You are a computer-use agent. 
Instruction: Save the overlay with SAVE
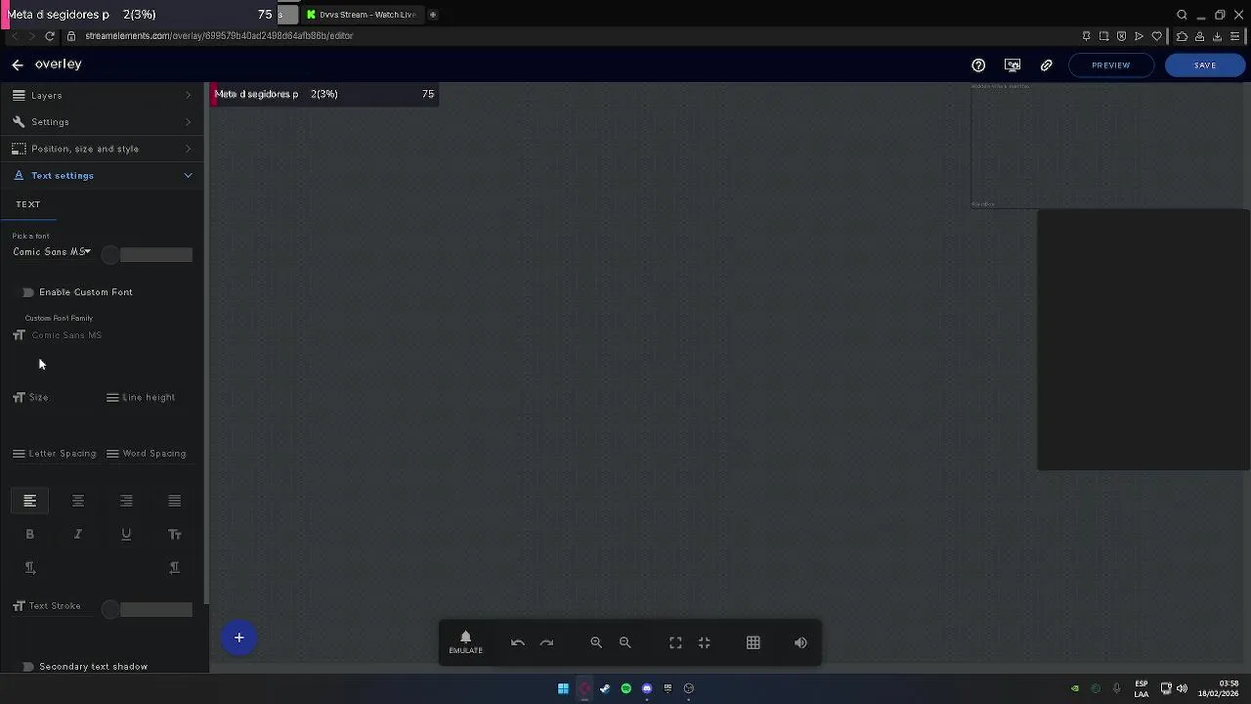pos(1205,66)
